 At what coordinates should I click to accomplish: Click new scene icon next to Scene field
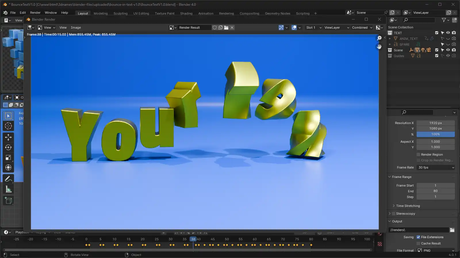coord(392,13)
